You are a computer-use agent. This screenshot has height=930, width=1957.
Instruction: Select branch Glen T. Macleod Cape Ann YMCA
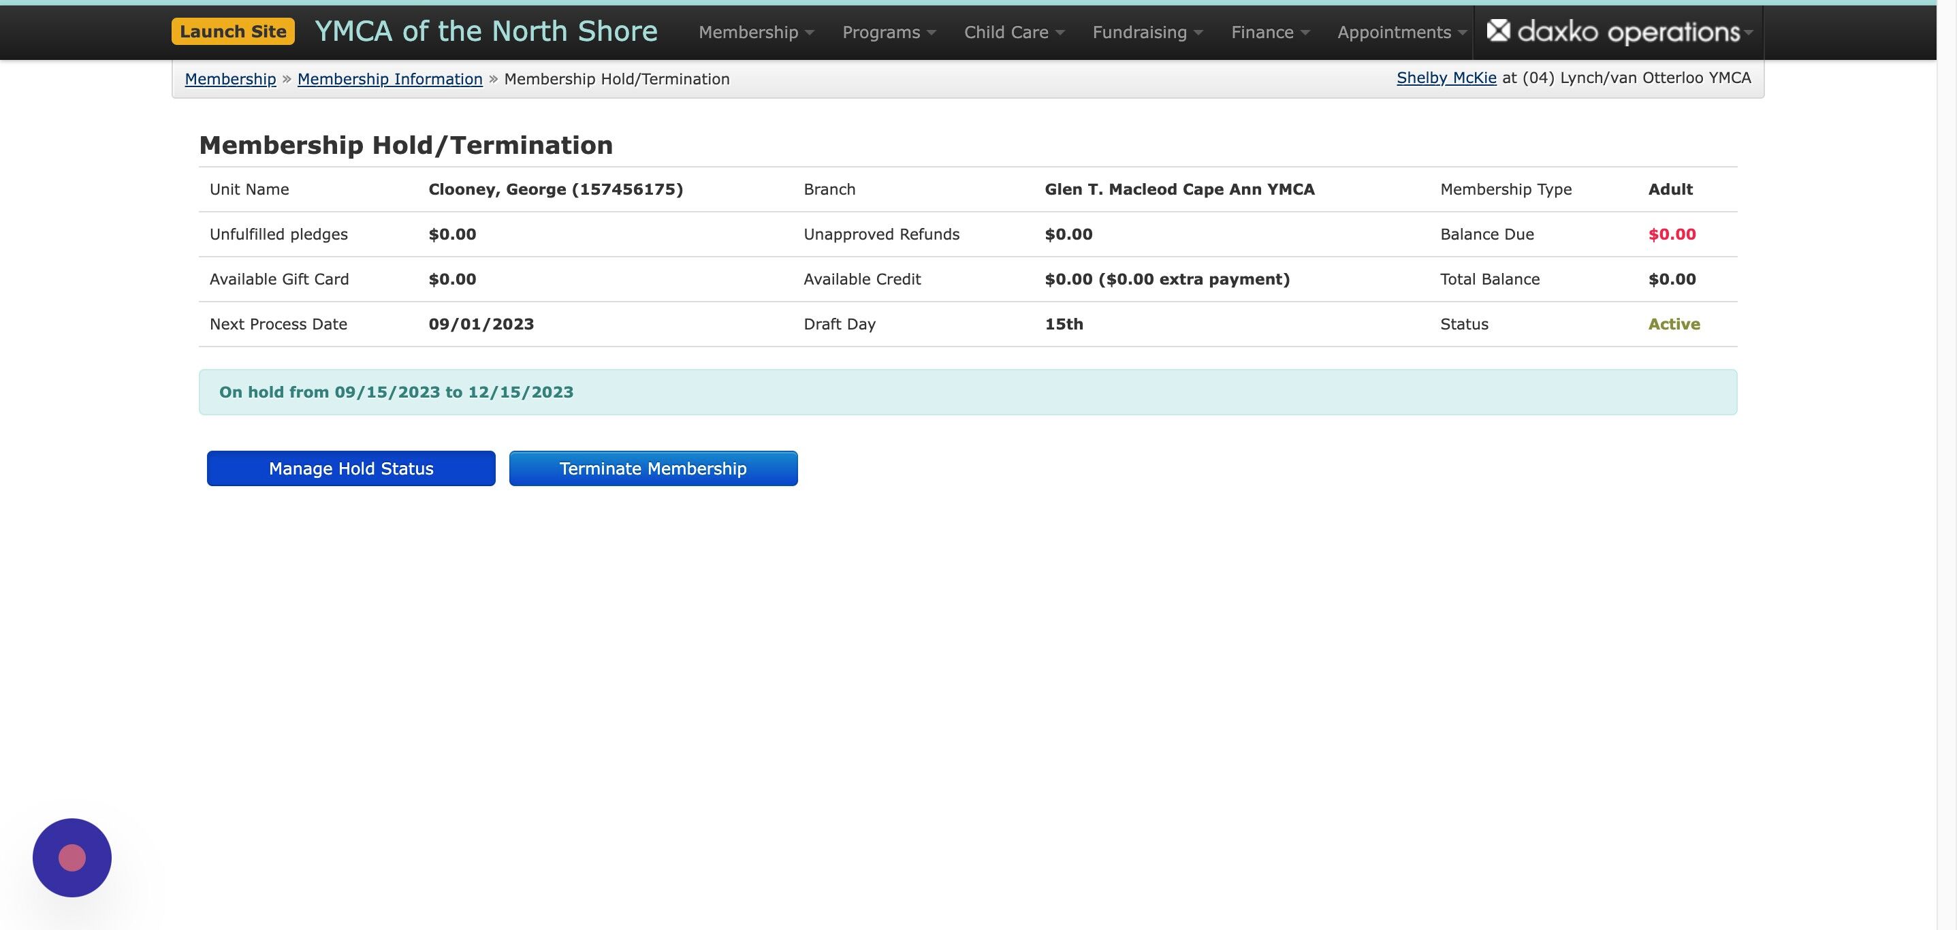pyautogui.click(x=1179, y=189)
